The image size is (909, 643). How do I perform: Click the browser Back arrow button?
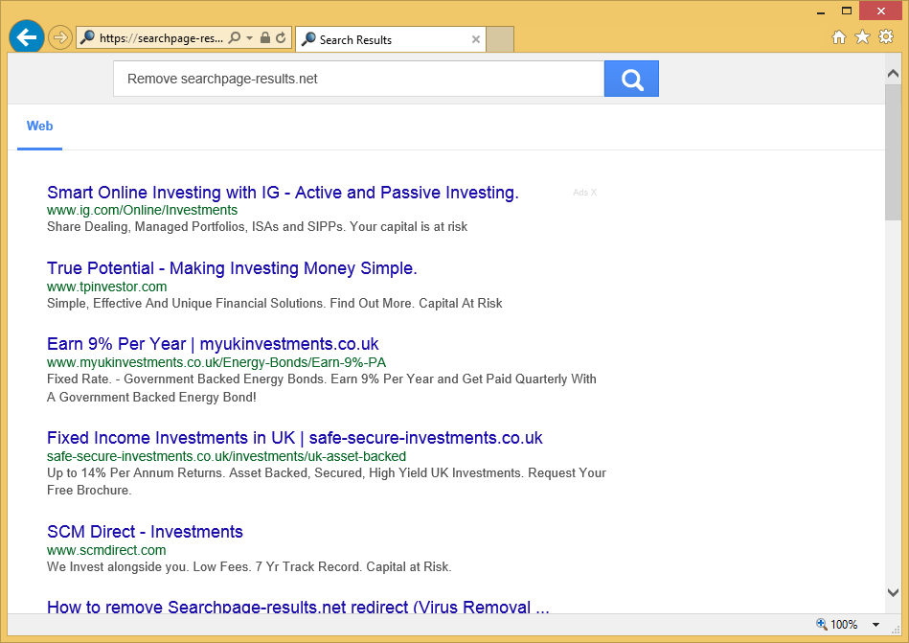coord(26,38)
